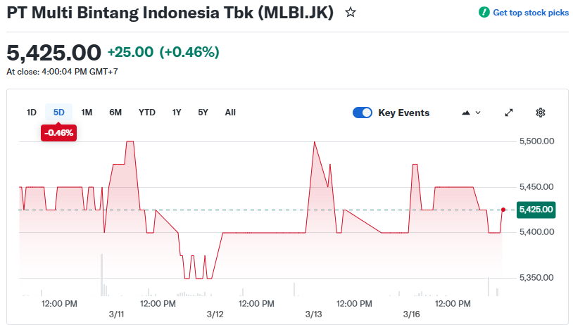Click the red endpoint dot on chart
The image size is (573, 325).
click(x=503, y=210)
